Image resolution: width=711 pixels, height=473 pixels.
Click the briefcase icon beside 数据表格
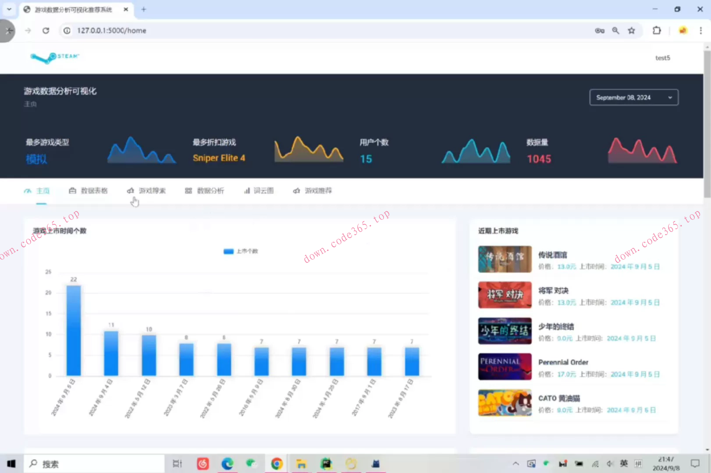[x=73, y=191]
